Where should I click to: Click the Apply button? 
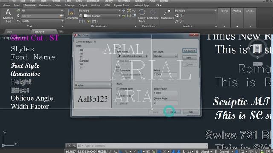click(155, 112)
